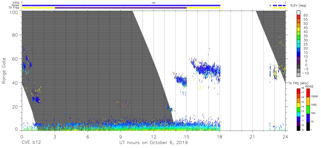The image size is (321, 148).
Task: Click the black swatch of NOISE colorbar
Action: 308,126
